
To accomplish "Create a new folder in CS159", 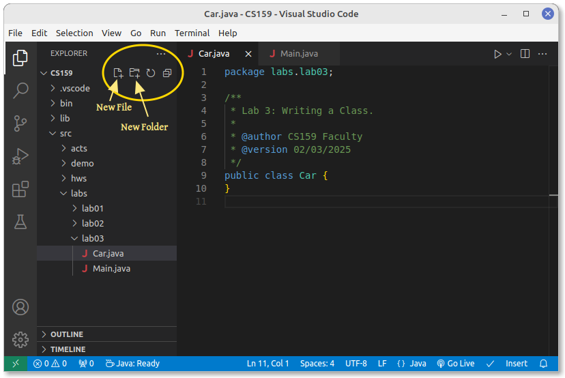I will tap(134, 73).
